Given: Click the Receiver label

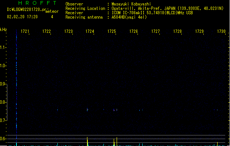Looking at the screenshot, I should [74, 13].
